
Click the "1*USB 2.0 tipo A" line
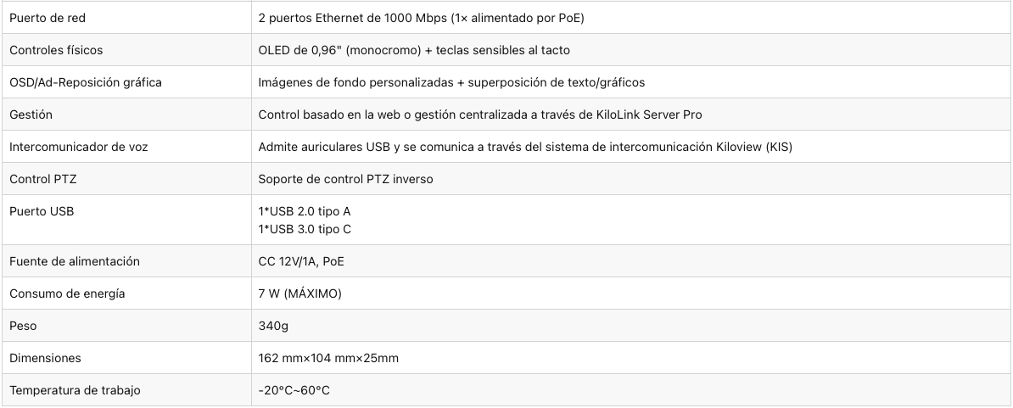[305, 211]
